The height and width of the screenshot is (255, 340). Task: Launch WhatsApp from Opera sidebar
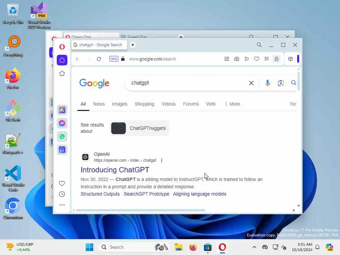coord(62,136)
